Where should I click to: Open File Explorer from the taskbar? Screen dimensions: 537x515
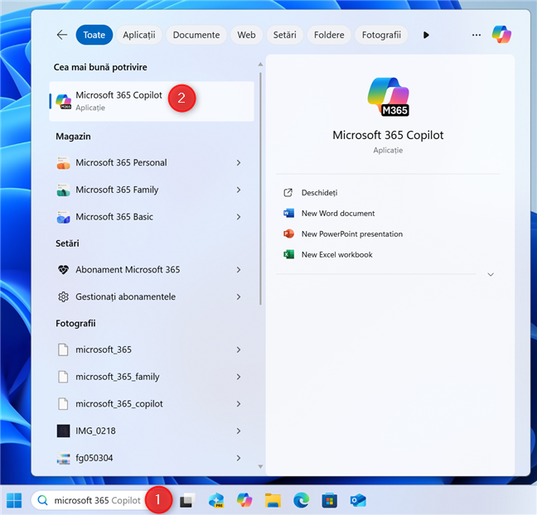(273, 500)
